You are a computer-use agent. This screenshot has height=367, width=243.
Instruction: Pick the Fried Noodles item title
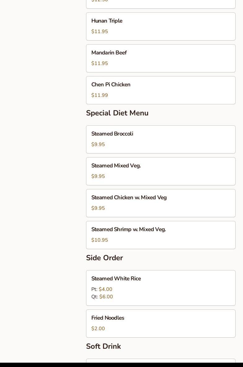tap(108, 318)
